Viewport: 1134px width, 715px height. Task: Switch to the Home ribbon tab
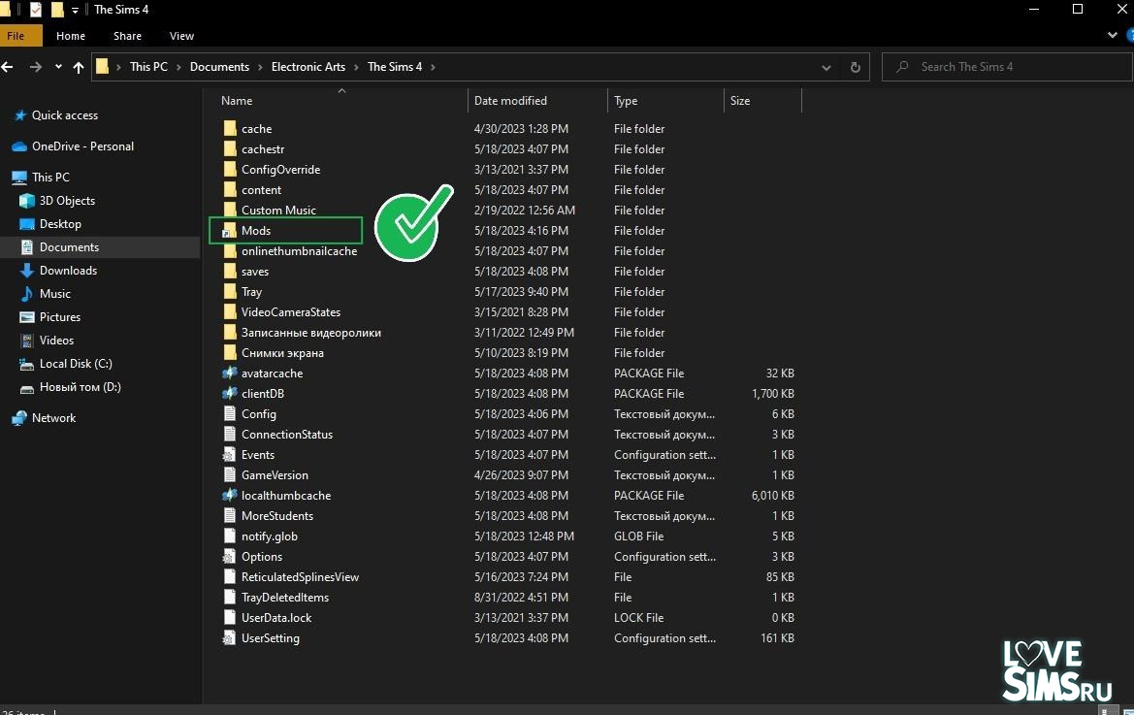pos(71,36)
